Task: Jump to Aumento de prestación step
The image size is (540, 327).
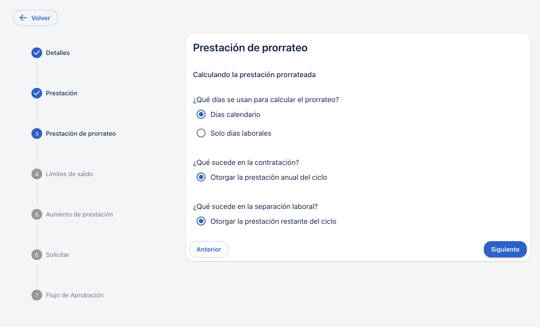Action: point(79,214)
